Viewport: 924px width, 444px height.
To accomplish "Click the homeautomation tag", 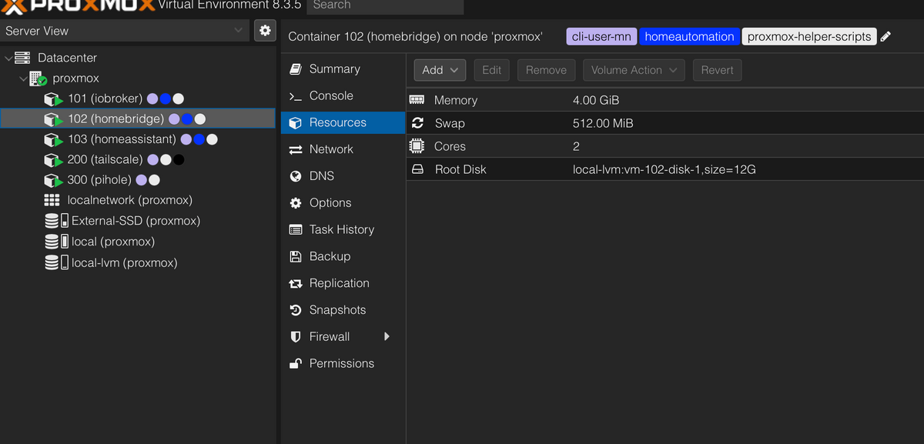I will point(689,37).
